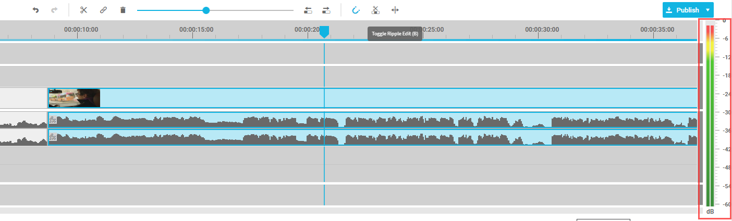This screenshot has width=732, height=221.
Task: Click the chain link icon
Action: tap(103, 10)
